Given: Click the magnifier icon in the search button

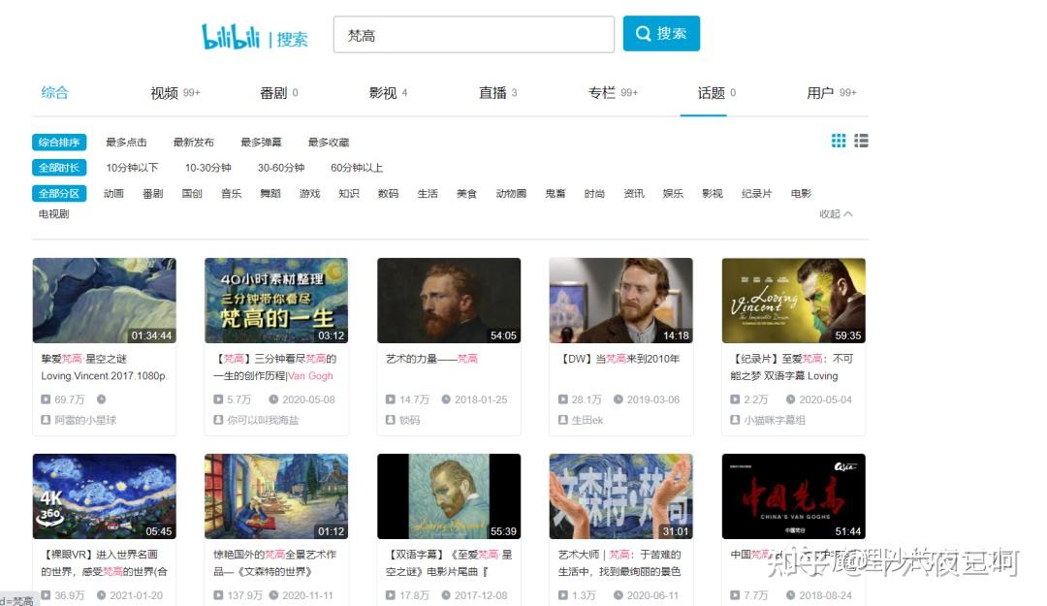Looking at the screenshot, I should click(643, 33).
